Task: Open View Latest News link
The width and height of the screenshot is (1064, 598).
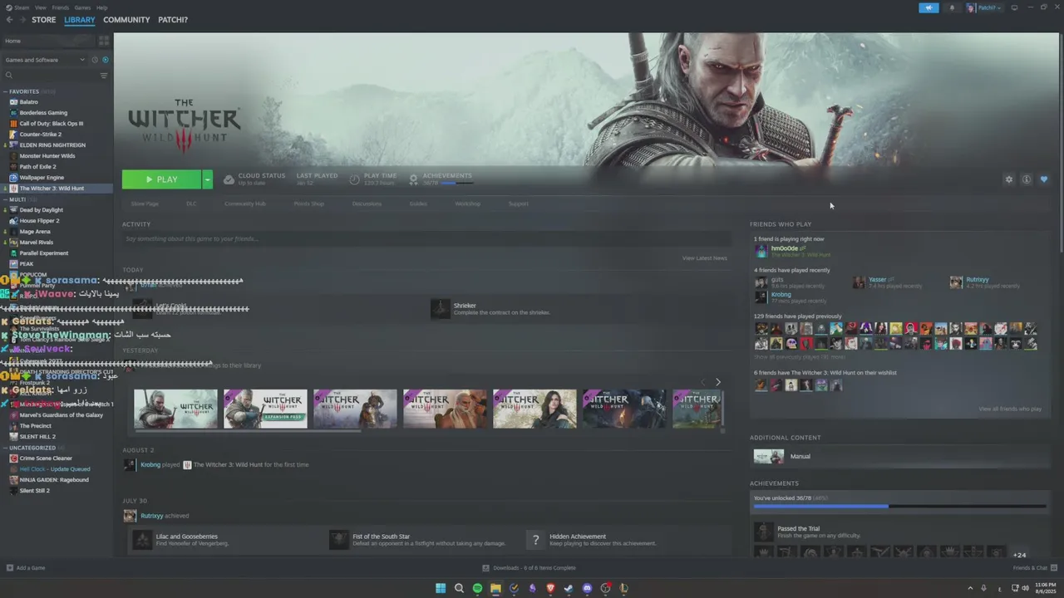Action: pos(705,258)
